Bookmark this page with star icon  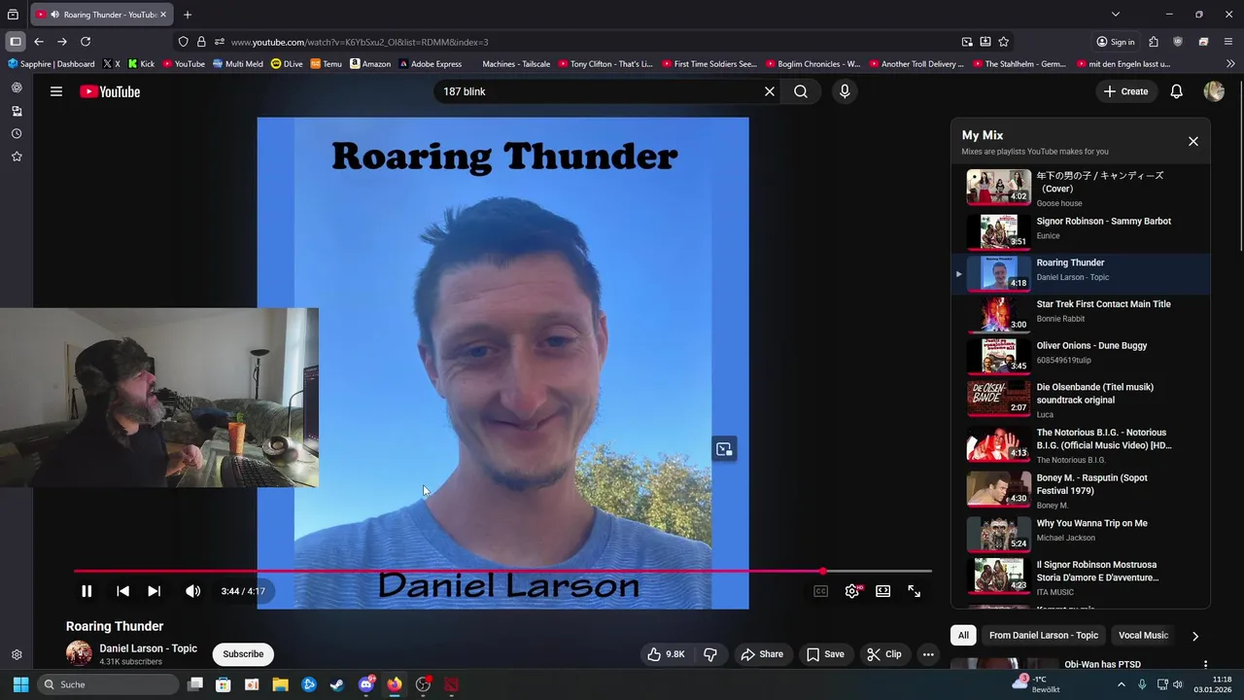pyautogui.click(x=1003, y=42)
